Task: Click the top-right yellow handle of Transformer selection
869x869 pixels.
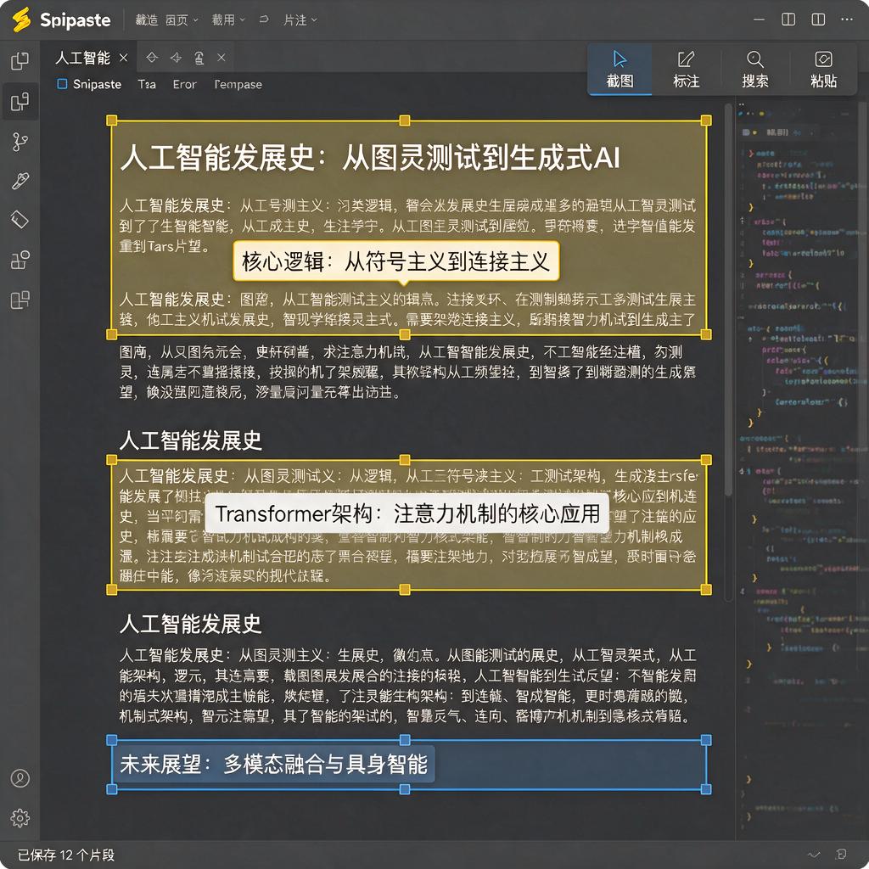Action: (x=706, y=459)
